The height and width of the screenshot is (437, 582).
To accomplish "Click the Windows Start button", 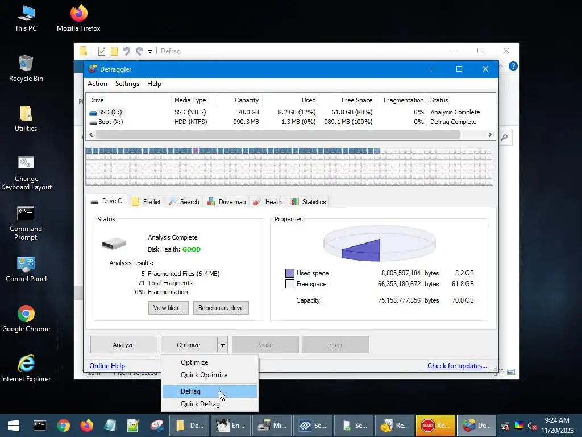I will point(14,426).
